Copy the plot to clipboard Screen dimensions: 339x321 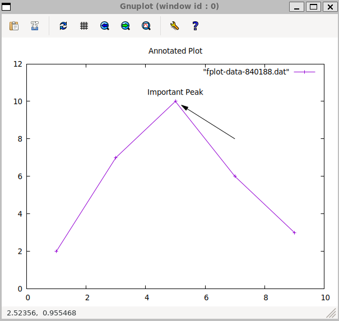pos(14,26)
